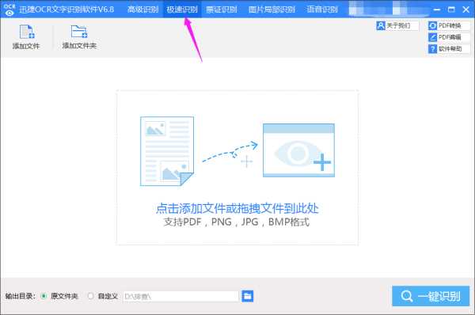Screen dimensions: 475x315
Task: Open the 票证识别 tab
Action: 222,9
